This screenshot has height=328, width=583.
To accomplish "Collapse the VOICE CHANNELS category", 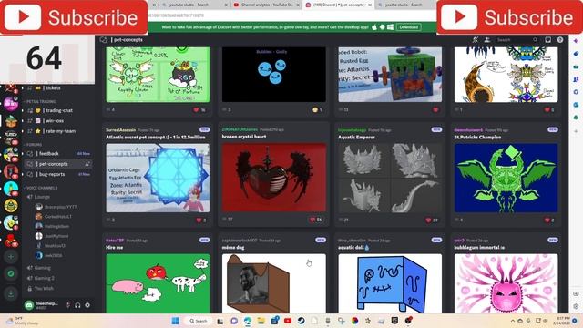I will coord(42,188).
